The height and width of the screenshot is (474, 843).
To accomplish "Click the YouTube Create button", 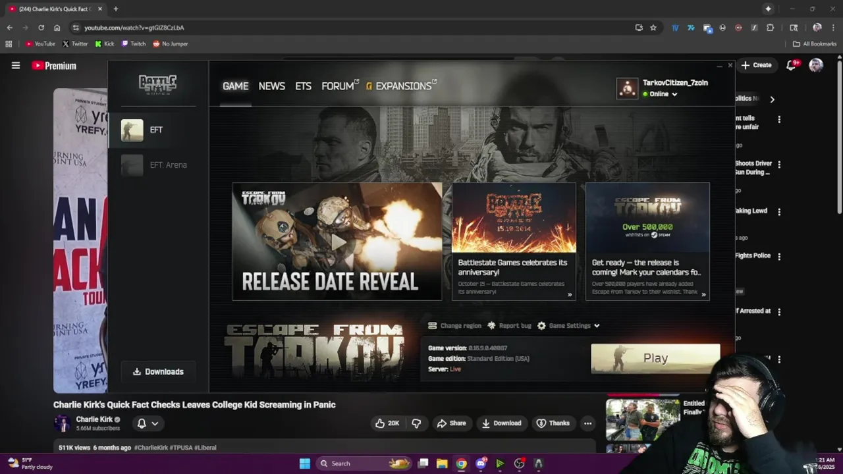I will click(756, 65).
